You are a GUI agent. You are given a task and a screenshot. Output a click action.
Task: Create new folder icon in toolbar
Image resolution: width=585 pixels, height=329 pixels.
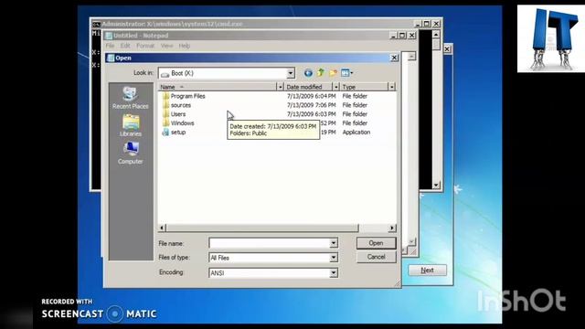[333, 73]
